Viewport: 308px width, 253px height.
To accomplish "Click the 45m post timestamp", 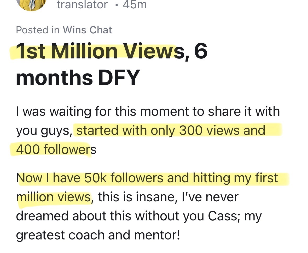I will (x=135, y=5).
